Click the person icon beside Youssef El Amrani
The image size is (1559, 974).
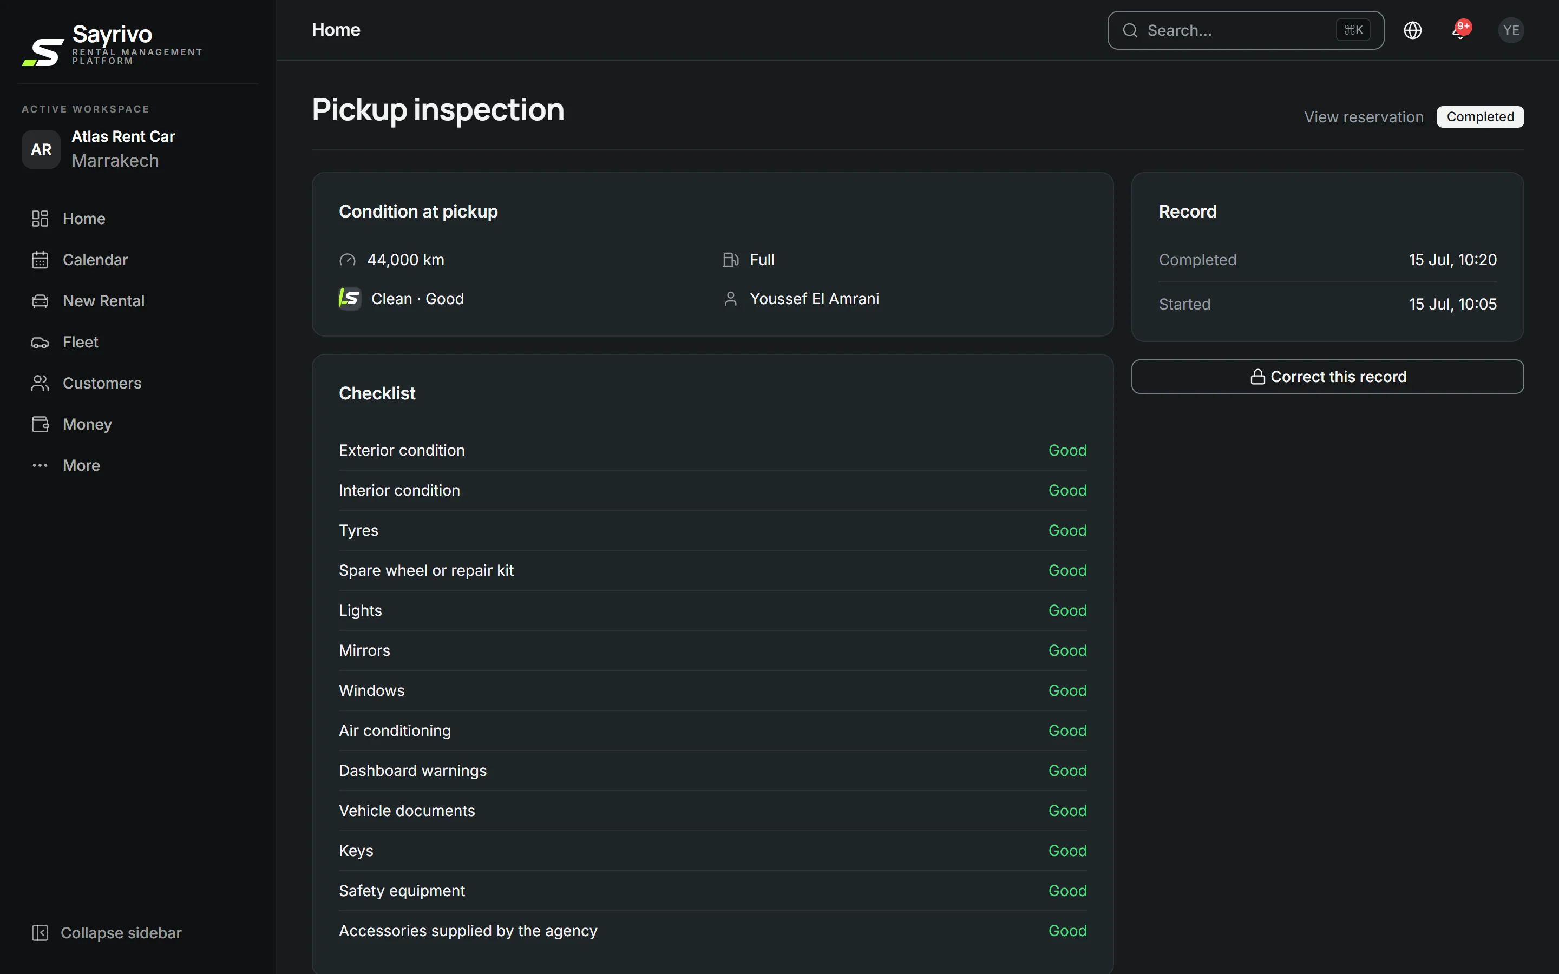coord(731,299)
